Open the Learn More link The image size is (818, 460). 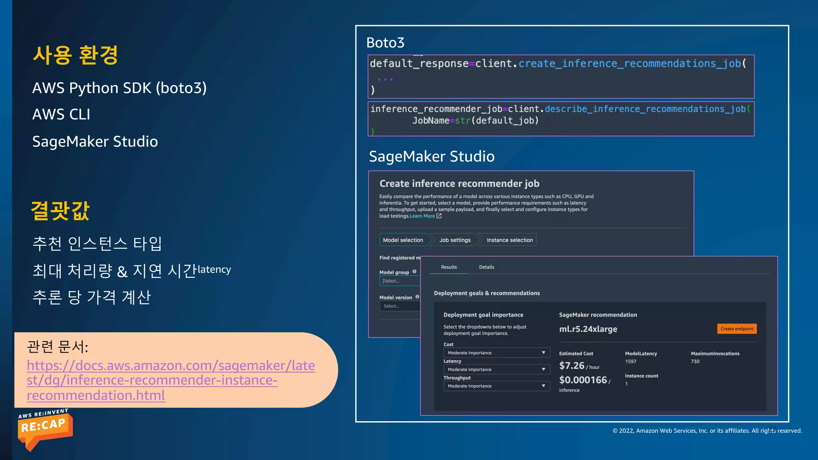pos(422,216)
